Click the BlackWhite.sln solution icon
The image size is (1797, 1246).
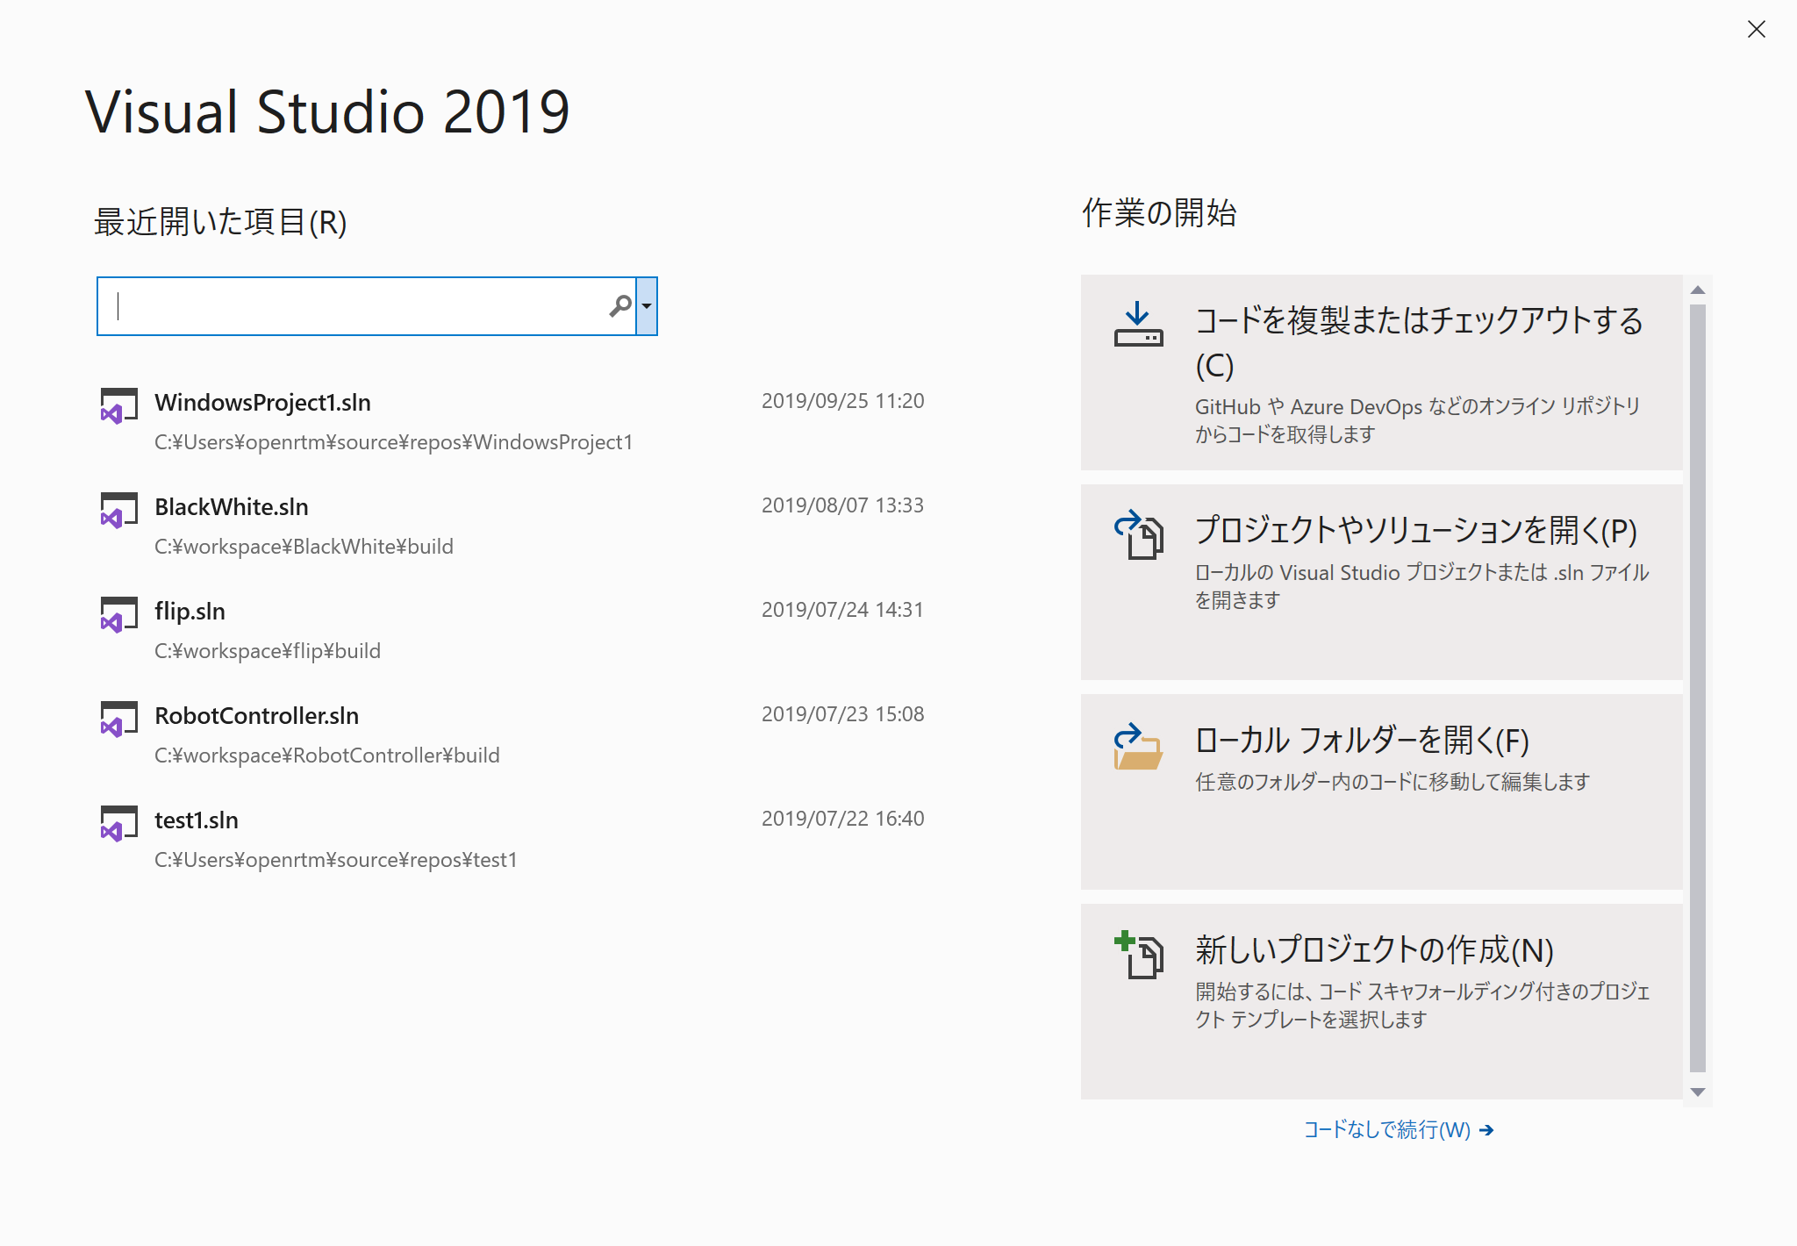click(118, 510)
